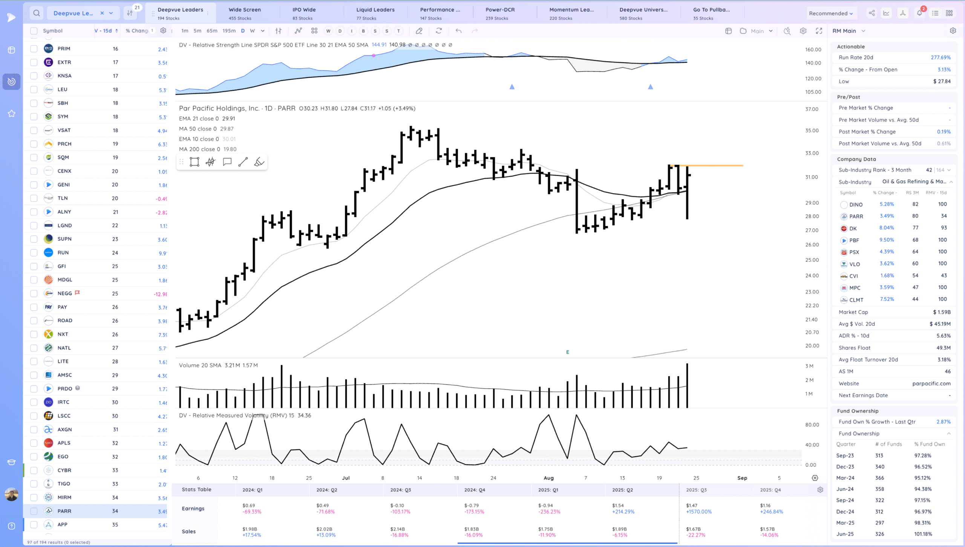Sort by V - 15d column
This screenshot has height=547, width=965.
point(106,31)
